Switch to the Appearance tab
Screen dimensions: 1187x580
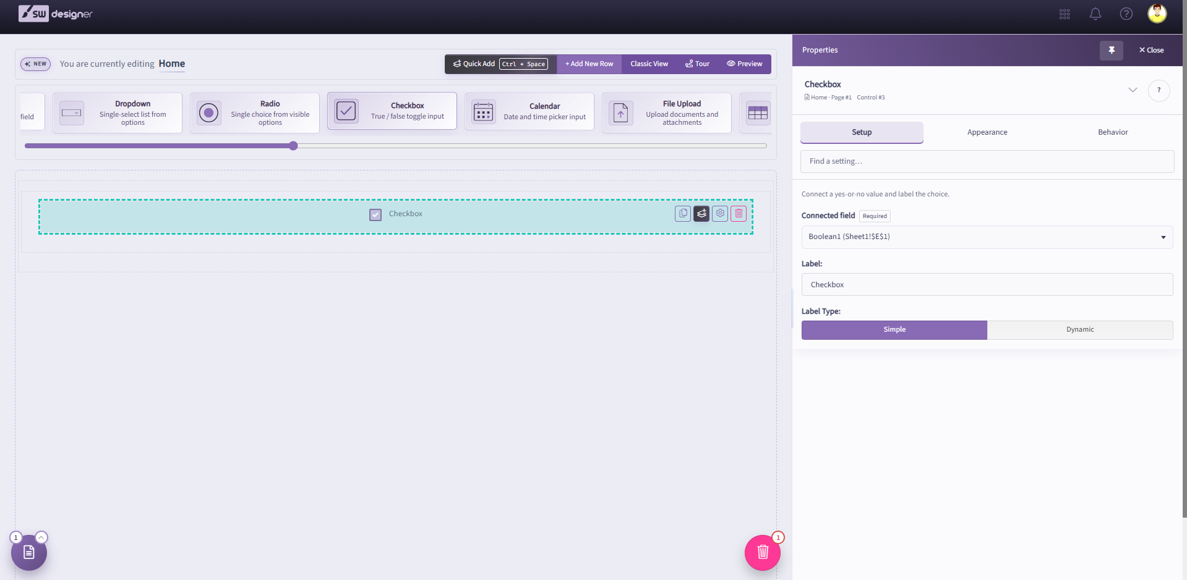(987, 132)
